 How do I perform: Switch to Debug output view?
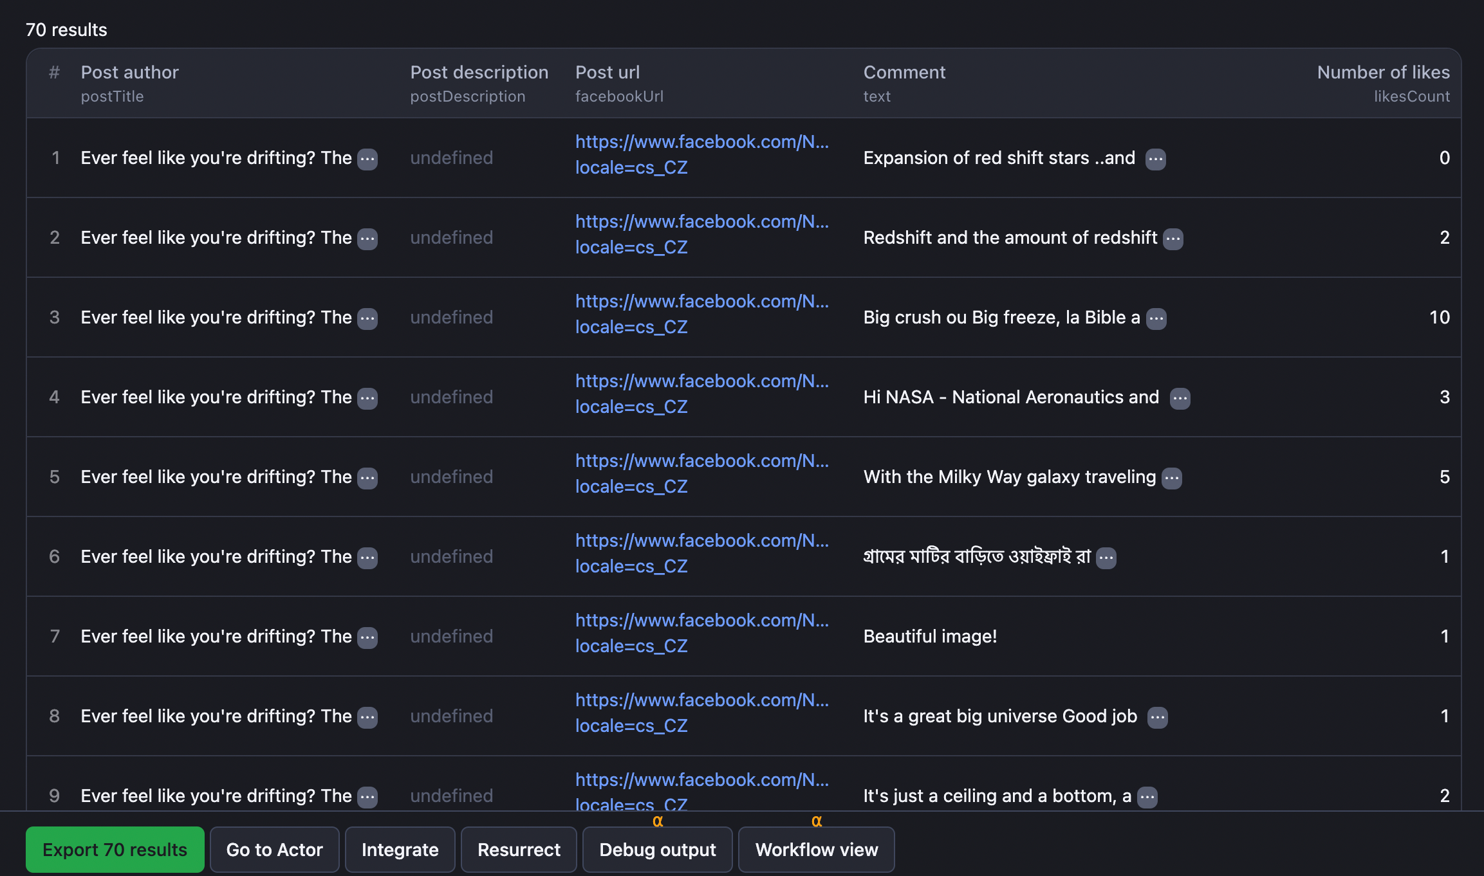point(657,850)
